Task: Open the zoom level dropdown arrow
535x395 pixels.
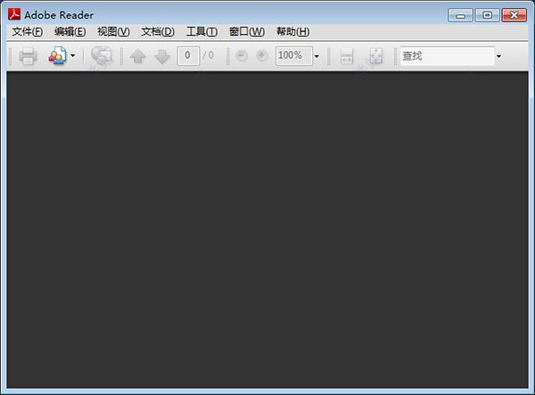Action: (317, 56)
